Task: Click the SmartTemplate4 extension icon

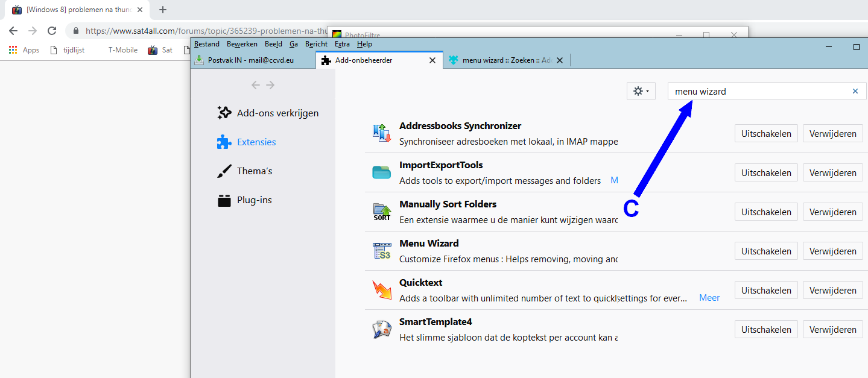Action: [382, 329]
